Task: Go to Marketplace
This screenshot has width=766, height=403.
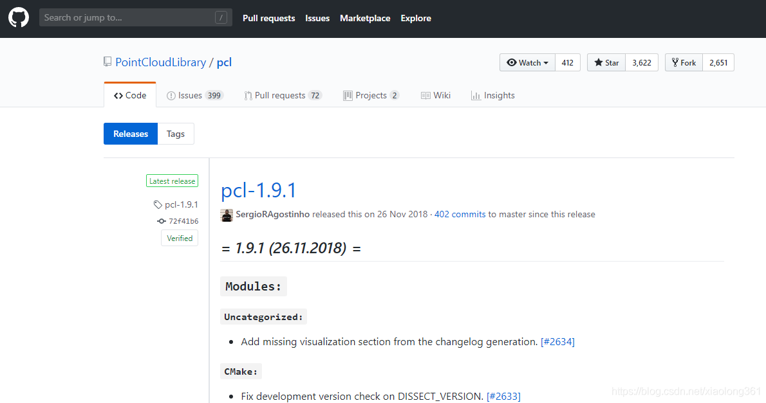Action: [x=365, y=18]
